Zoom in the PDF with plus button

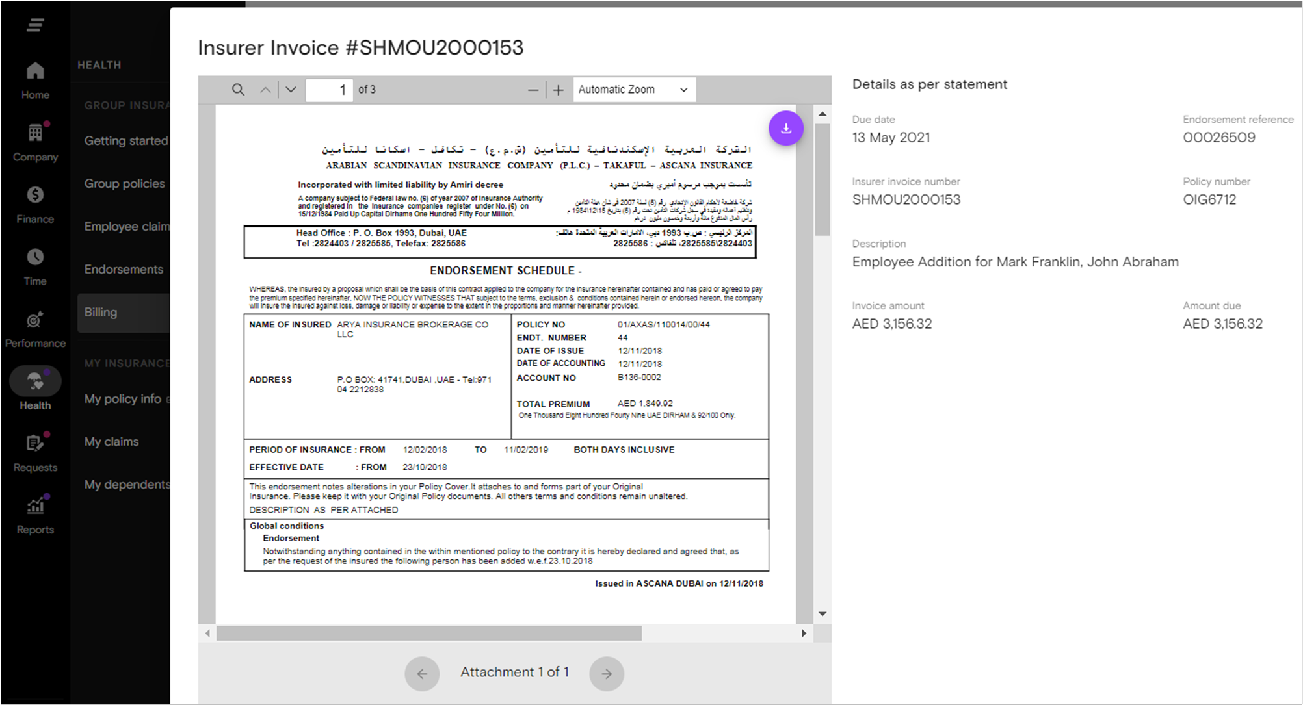point(559,90)
